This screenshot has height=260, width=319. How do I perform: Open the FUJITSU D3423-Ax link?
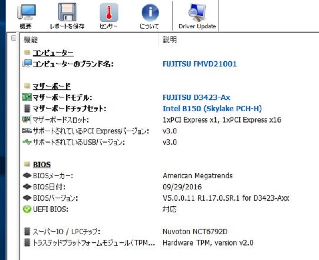tap(196, 97)
